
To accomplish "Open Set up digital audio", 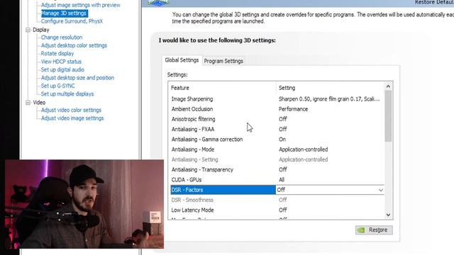I will [x=62, y=69].
